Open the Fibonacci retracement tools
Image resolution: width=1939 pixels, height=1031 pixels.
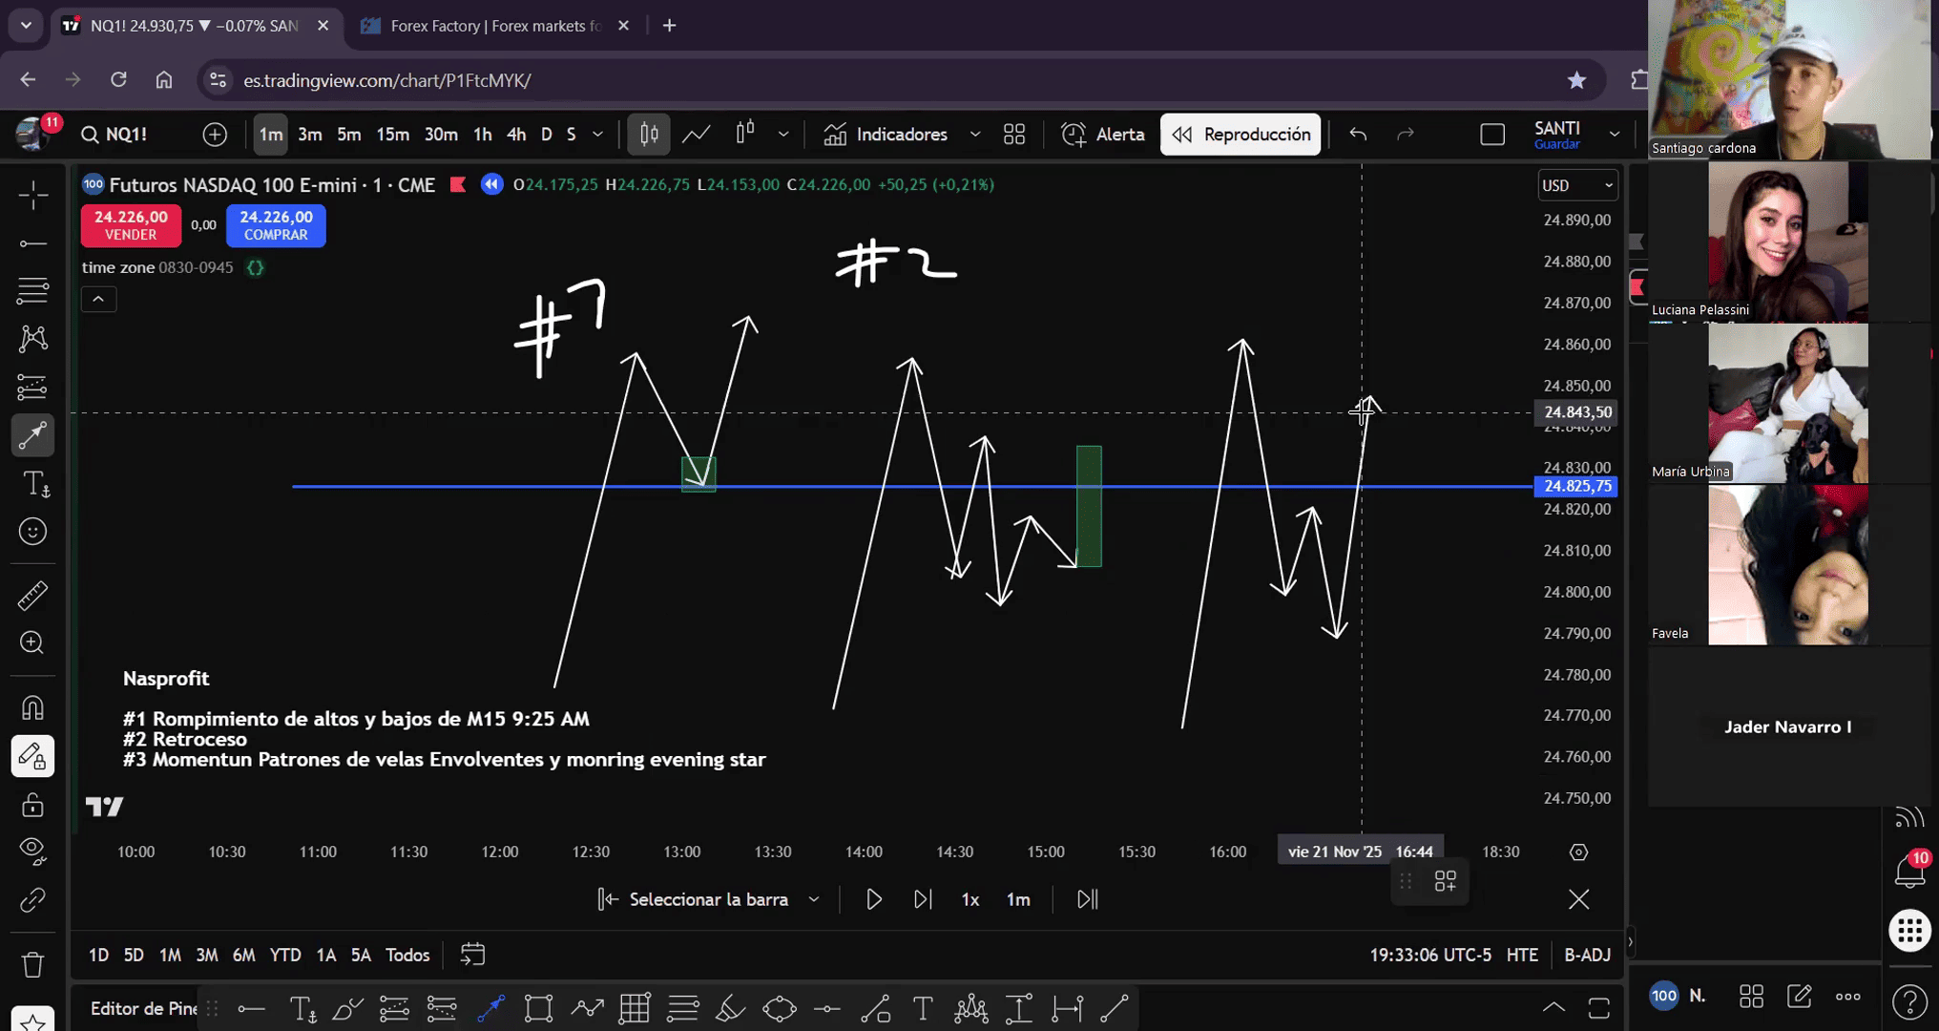click(x=32, y=290)
